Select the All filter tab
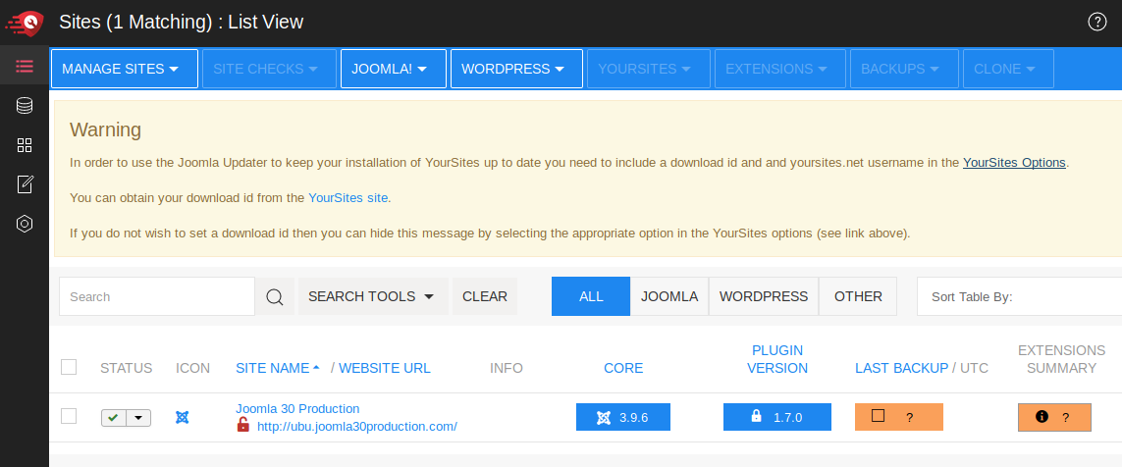Image resolution: width=1122 pixels, height=467 pixels. [591, 296]
